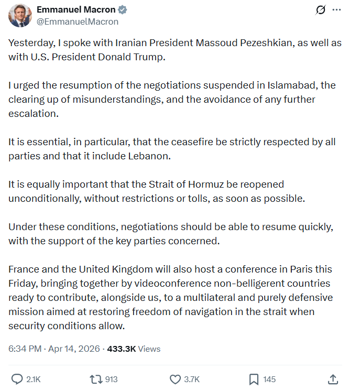
Task: Click the 145 bookmarks count
Action: click(x=269, y=380)
